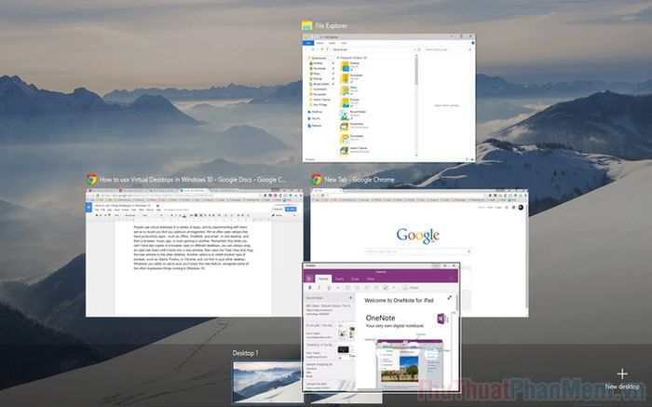The image size is (652, 407).
Task: Click Chrome icon beside the Google Docs title
Action: (x=91, y=179)
